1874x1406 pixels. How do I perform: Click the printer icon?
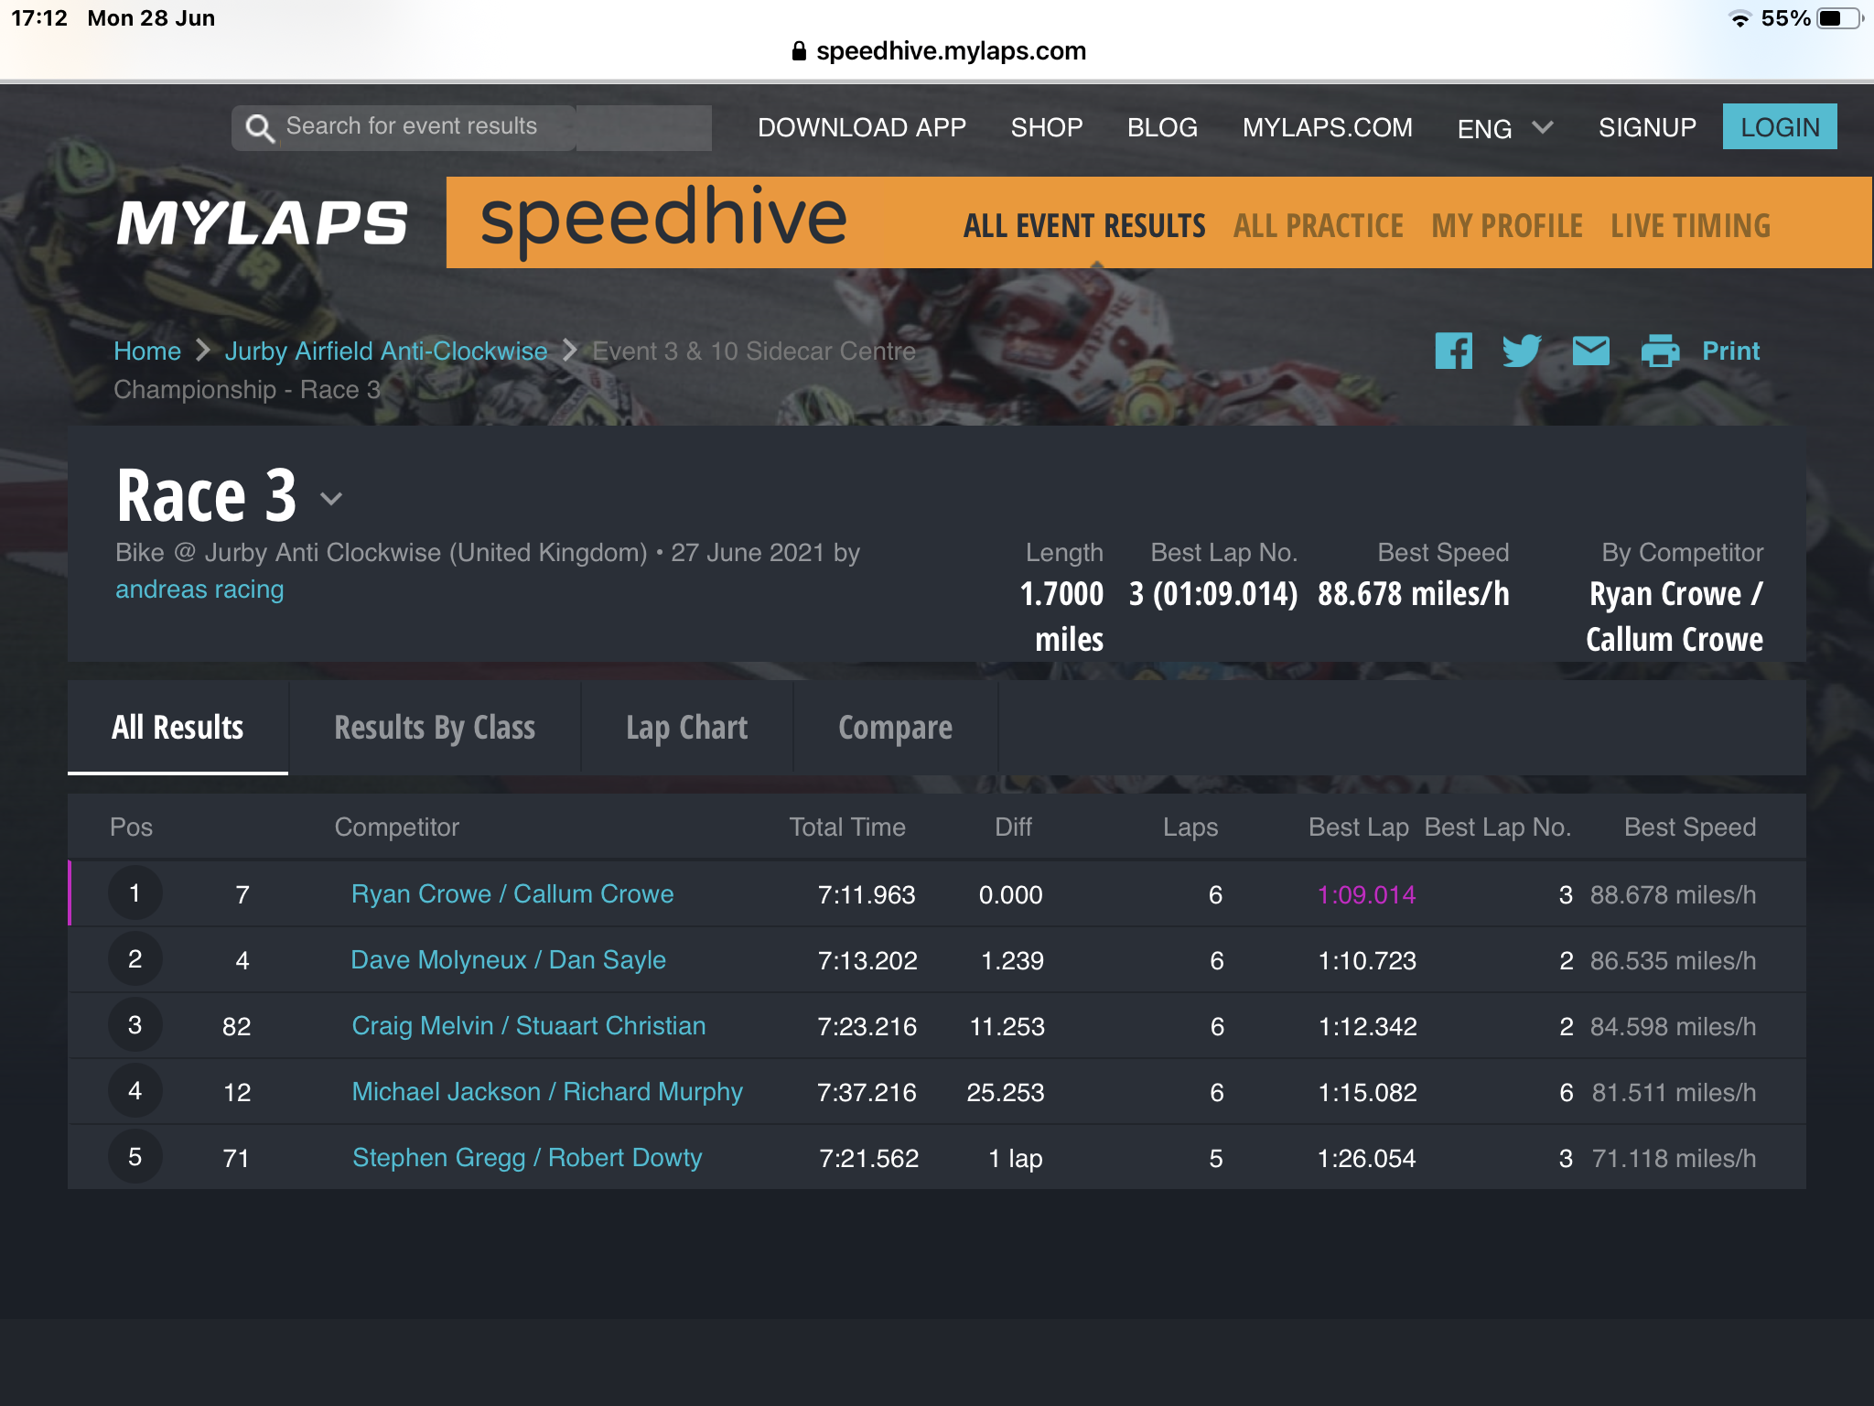coord(1660,351)
